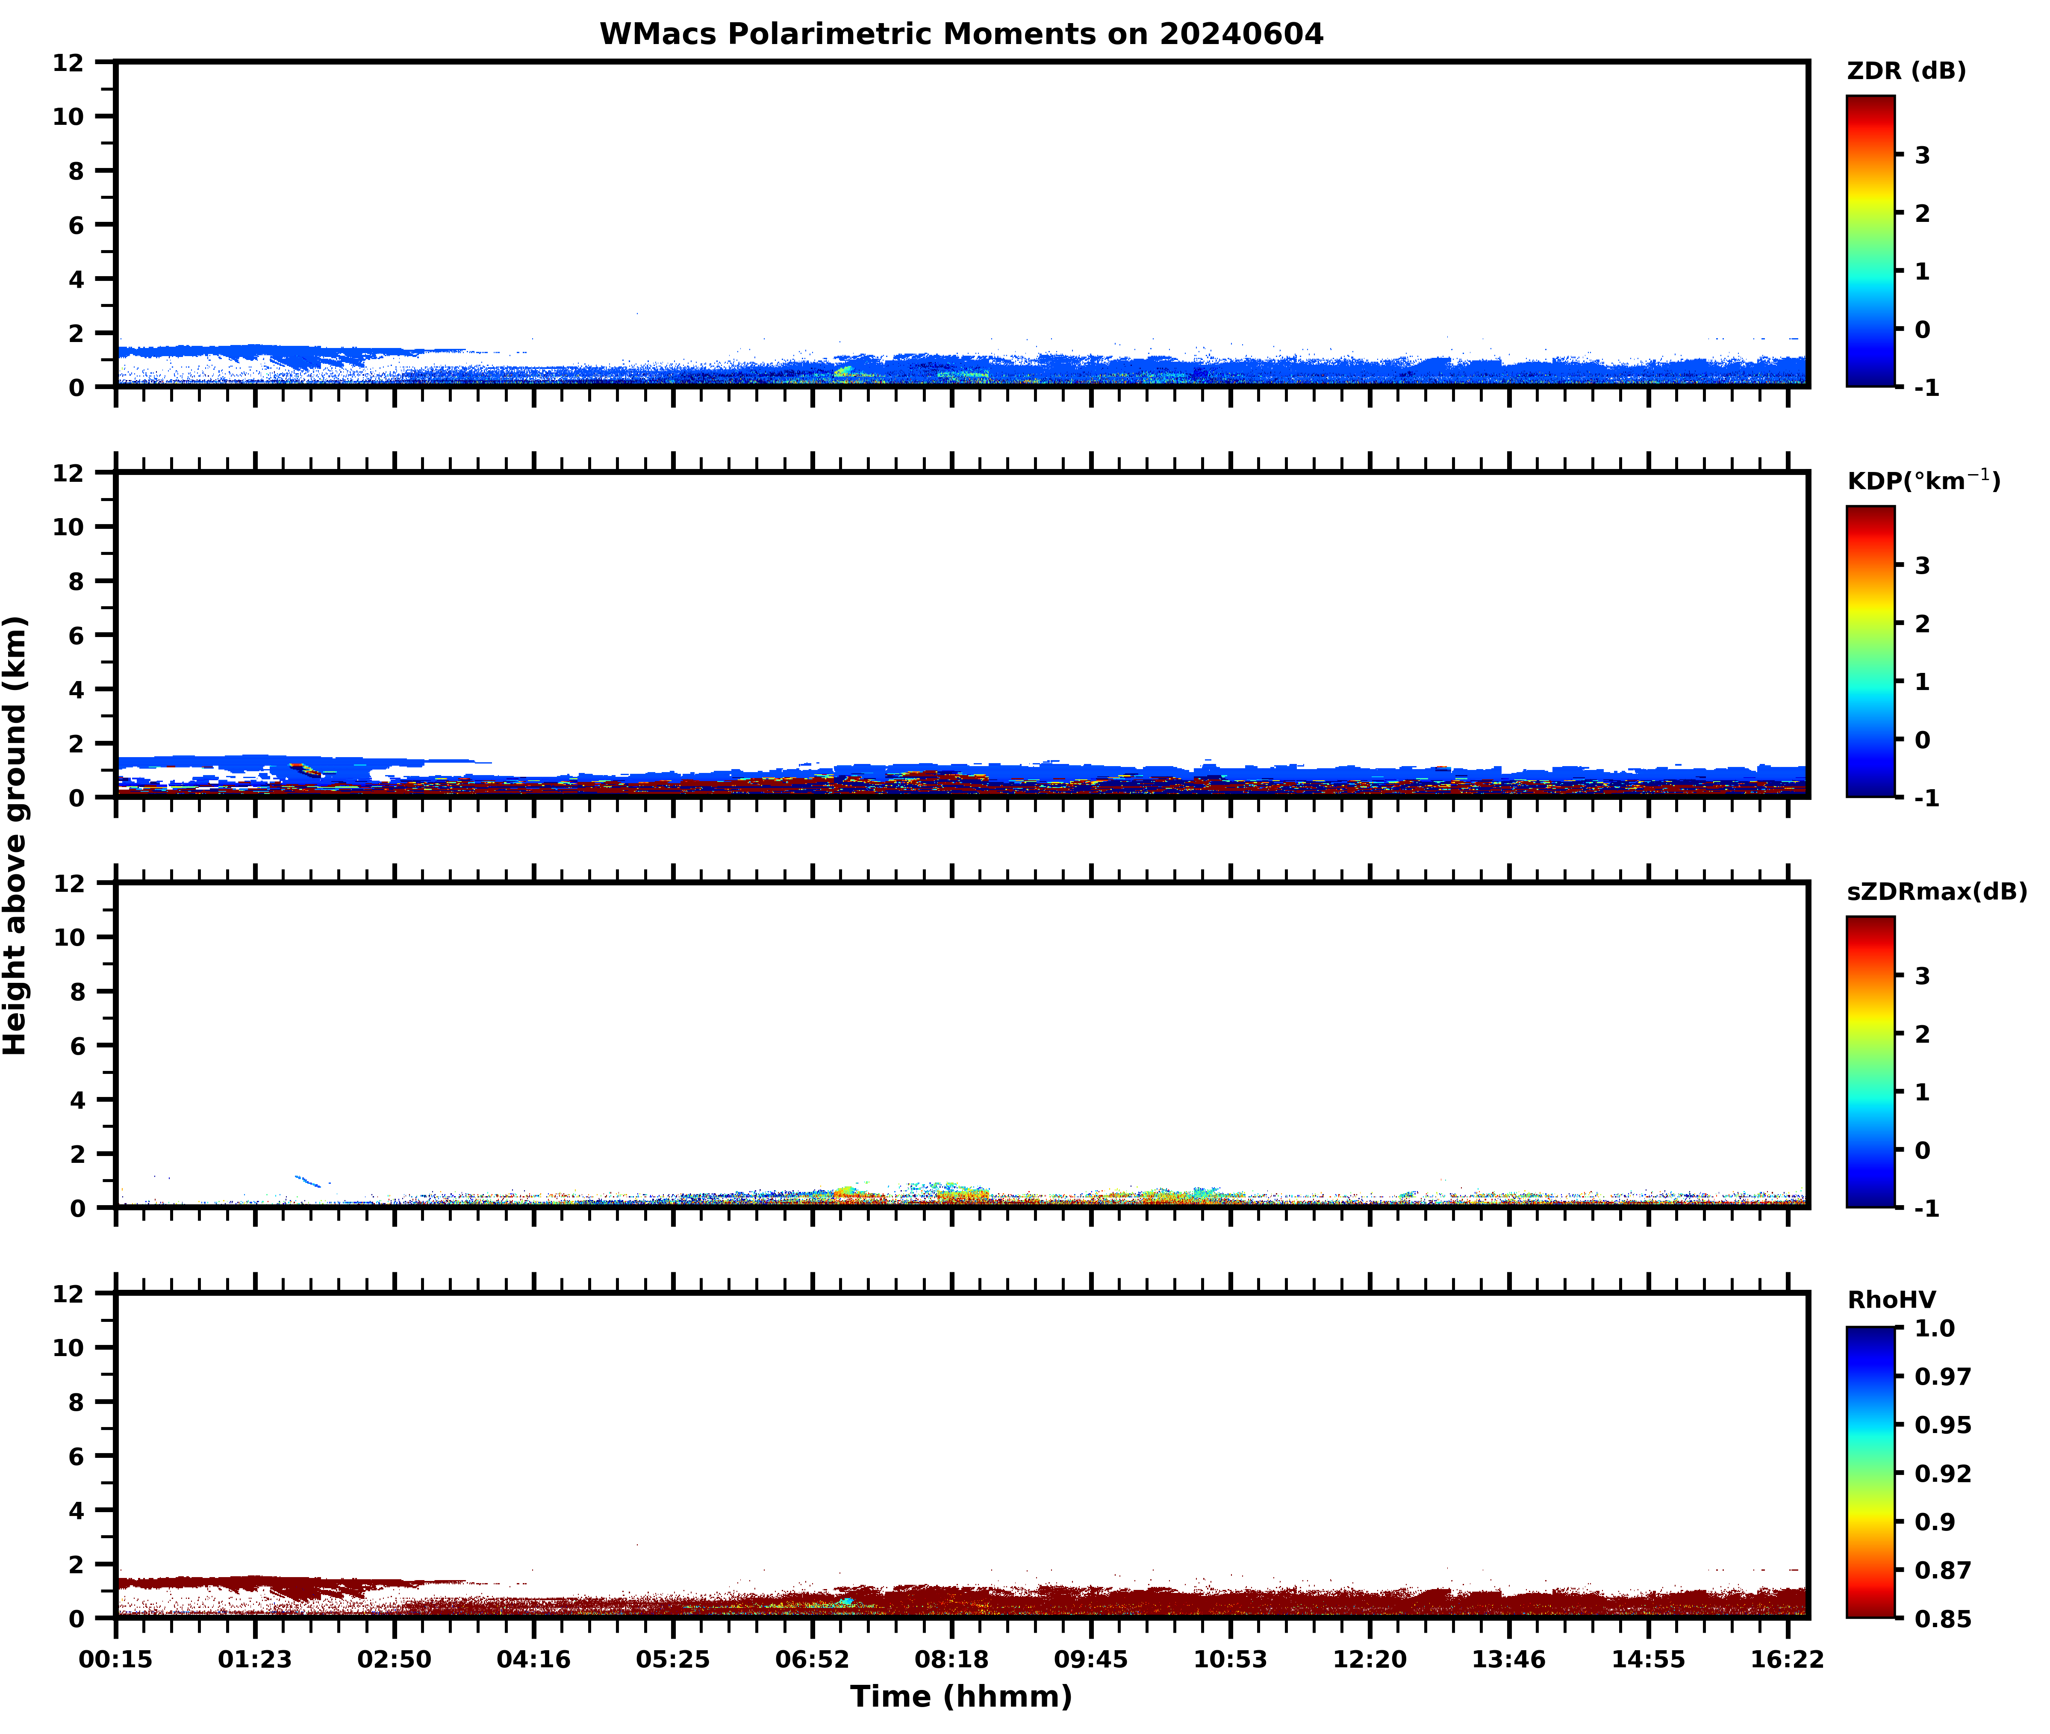Click the RhoHV colorbar title

click(1891, 1300)
